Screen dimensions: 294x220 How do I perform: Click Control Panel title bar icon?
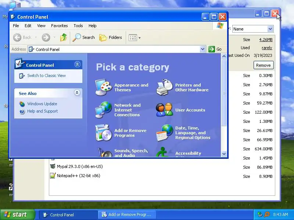[13, 16]
